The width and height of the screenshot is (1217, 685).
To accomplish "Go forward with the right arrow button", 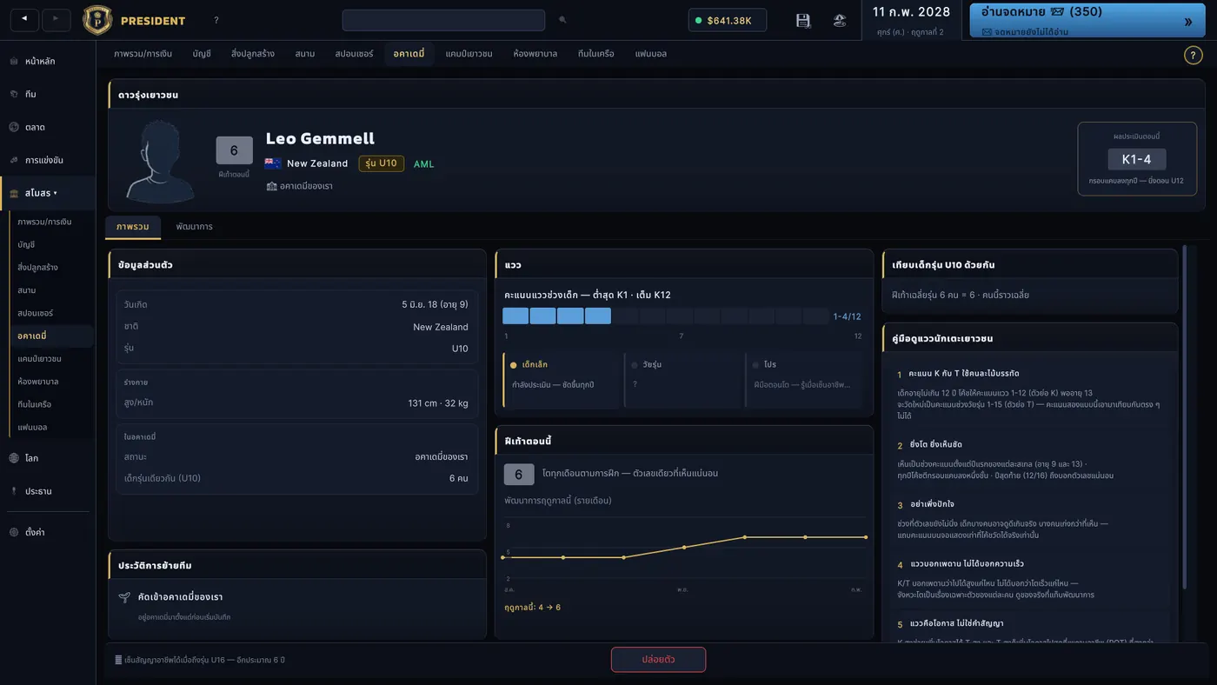I will (56, 19).
